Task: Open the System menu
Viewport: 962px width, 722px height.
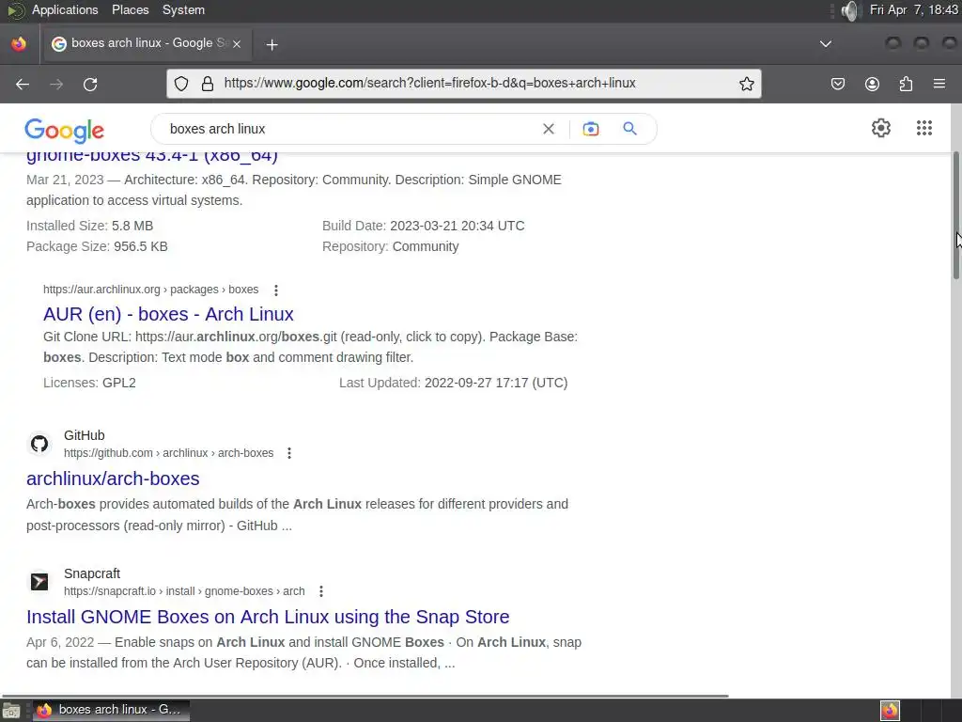Action: pos(183,9)
